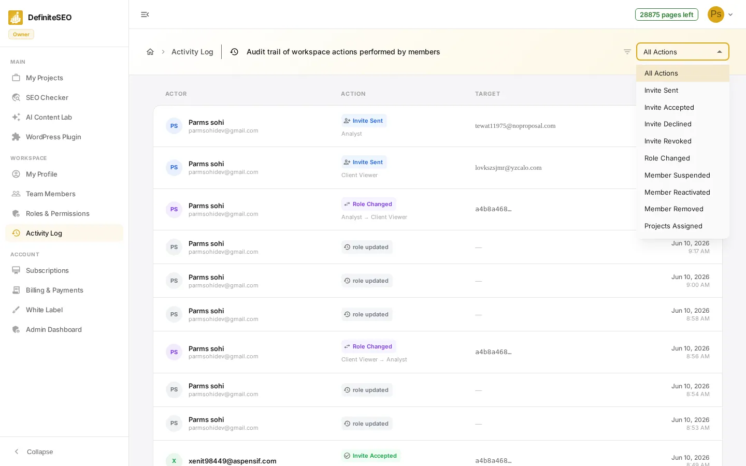Click the Billing & Payments receipt icon
This screenshot has width=746, height=466.
(16, 290)
